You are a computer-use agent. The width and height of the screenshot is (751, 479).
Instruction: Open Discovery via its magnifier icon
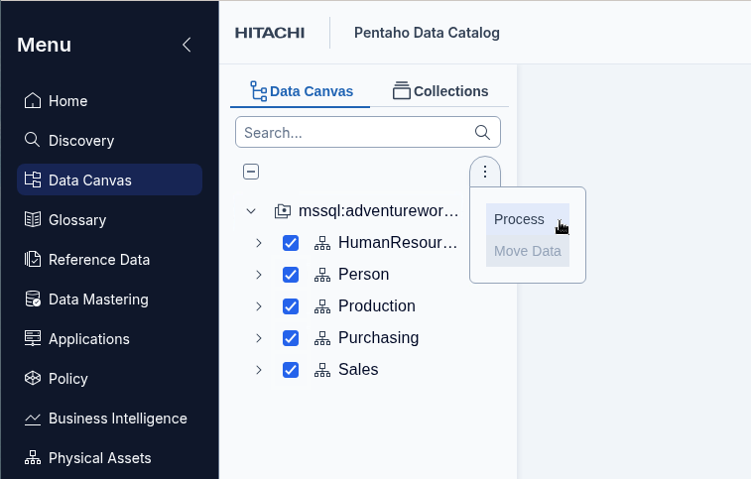click(32, 140)
